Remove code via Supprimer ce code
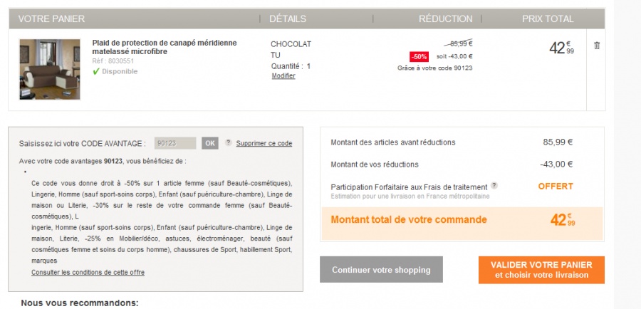This screenshot has height=309, width=641. [264, 143]
